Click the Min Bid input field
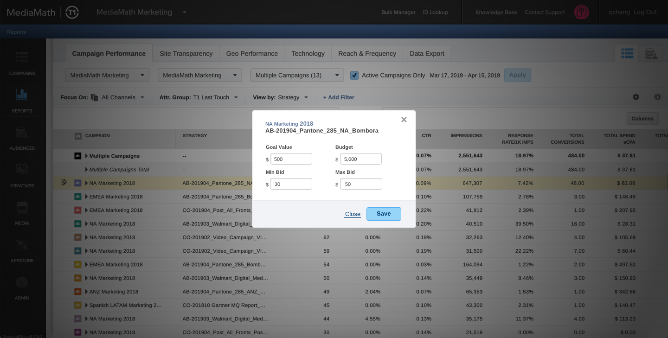 291,184
